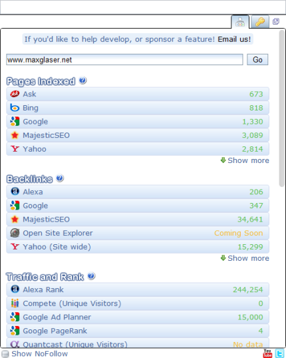286x358 pixels.
Task: Click the Bing logo icon
Action: coord(15,108)
